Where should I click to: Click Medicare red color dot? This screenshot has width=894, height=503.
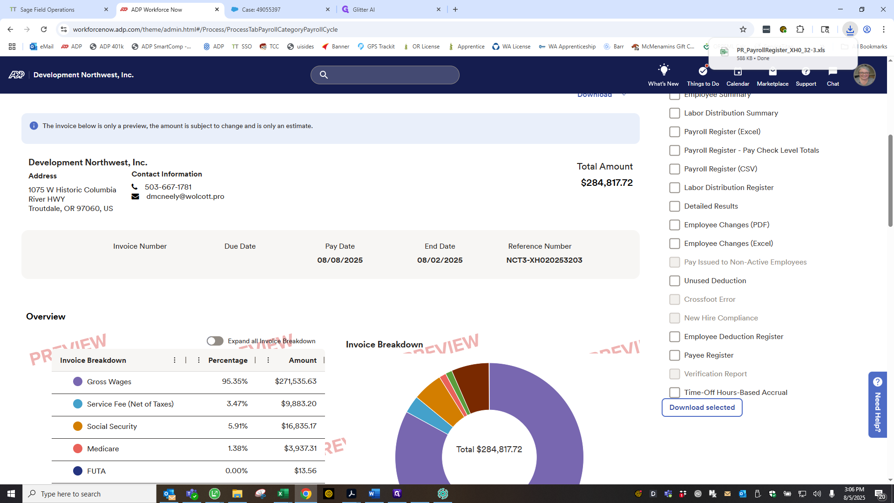click(78, 449)
